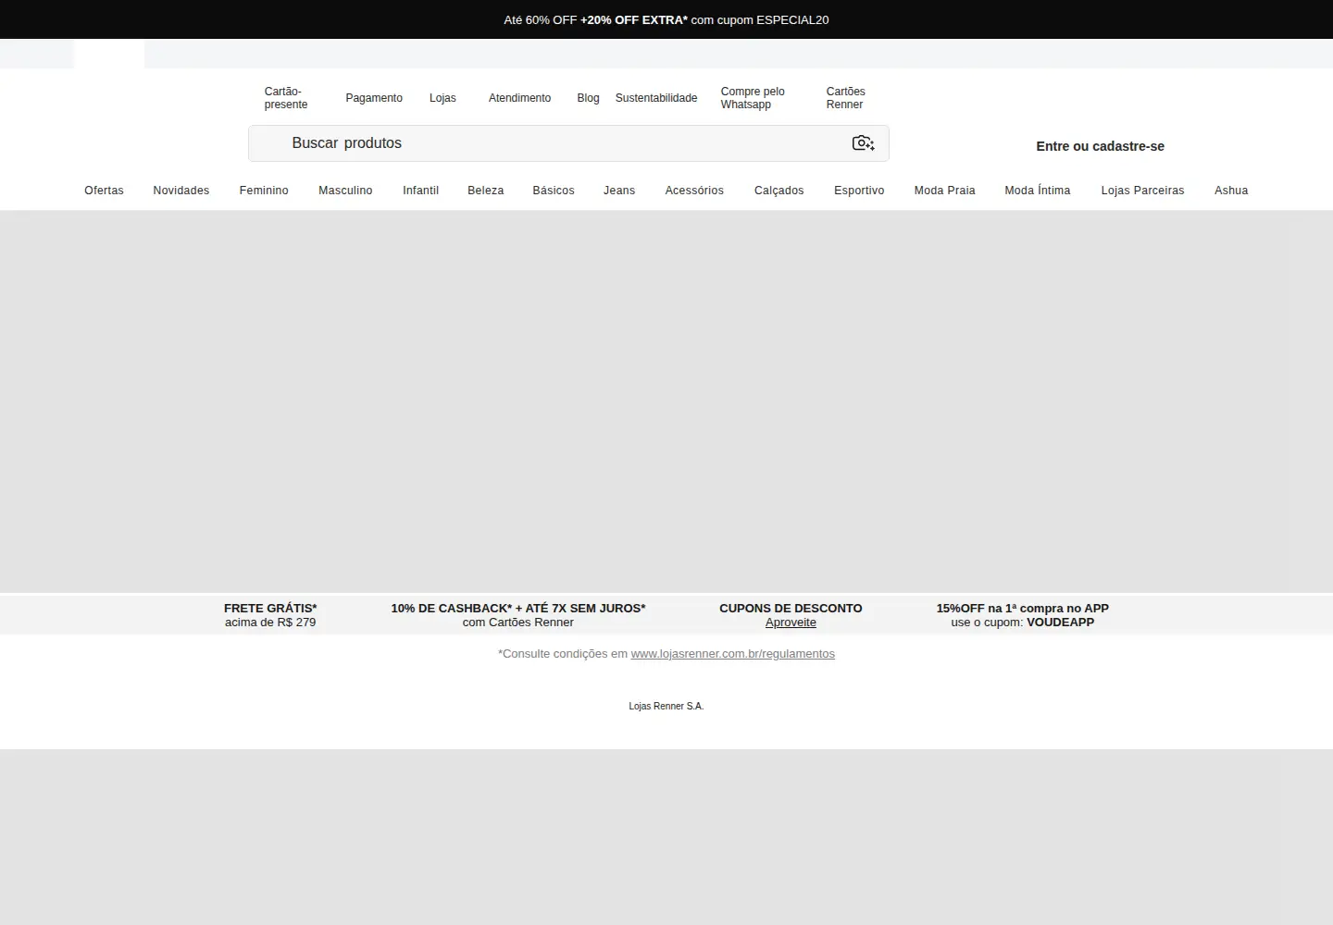
Task: Open the Moda Íntima category
Action: tap(1038, 191)
